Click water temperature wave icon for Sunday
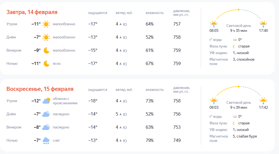The width and height of the screenshot is (279, 154). click(235, 117)
